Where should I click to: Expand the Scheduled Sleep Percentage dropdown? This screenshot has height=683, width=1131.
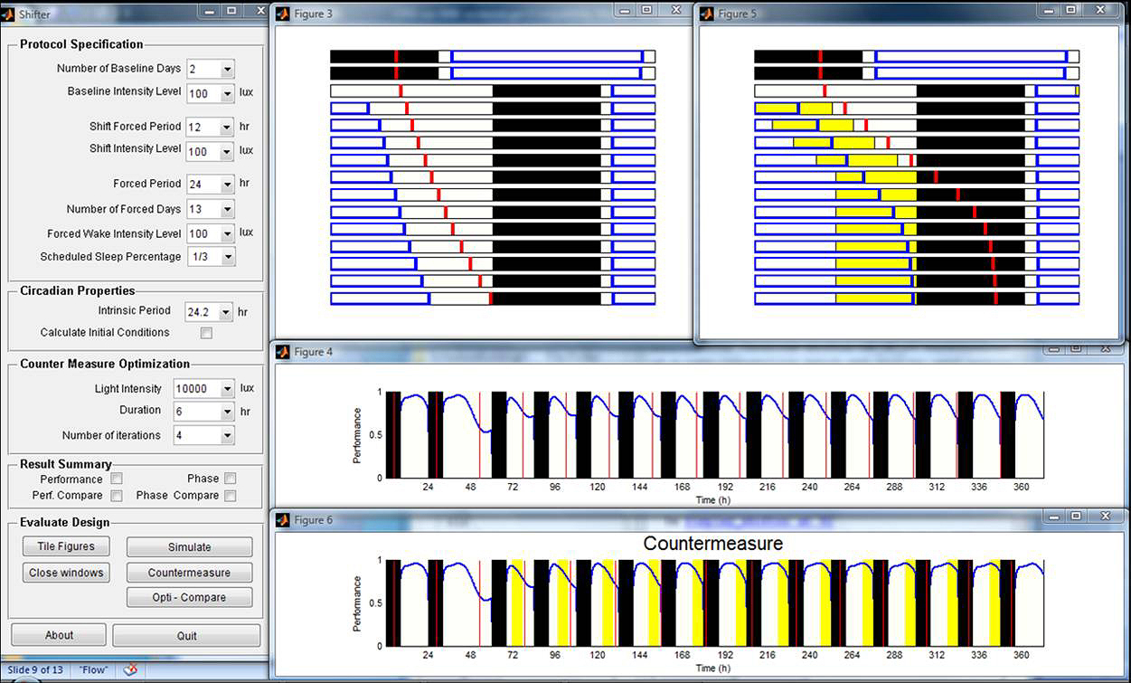tap(228, 258)
